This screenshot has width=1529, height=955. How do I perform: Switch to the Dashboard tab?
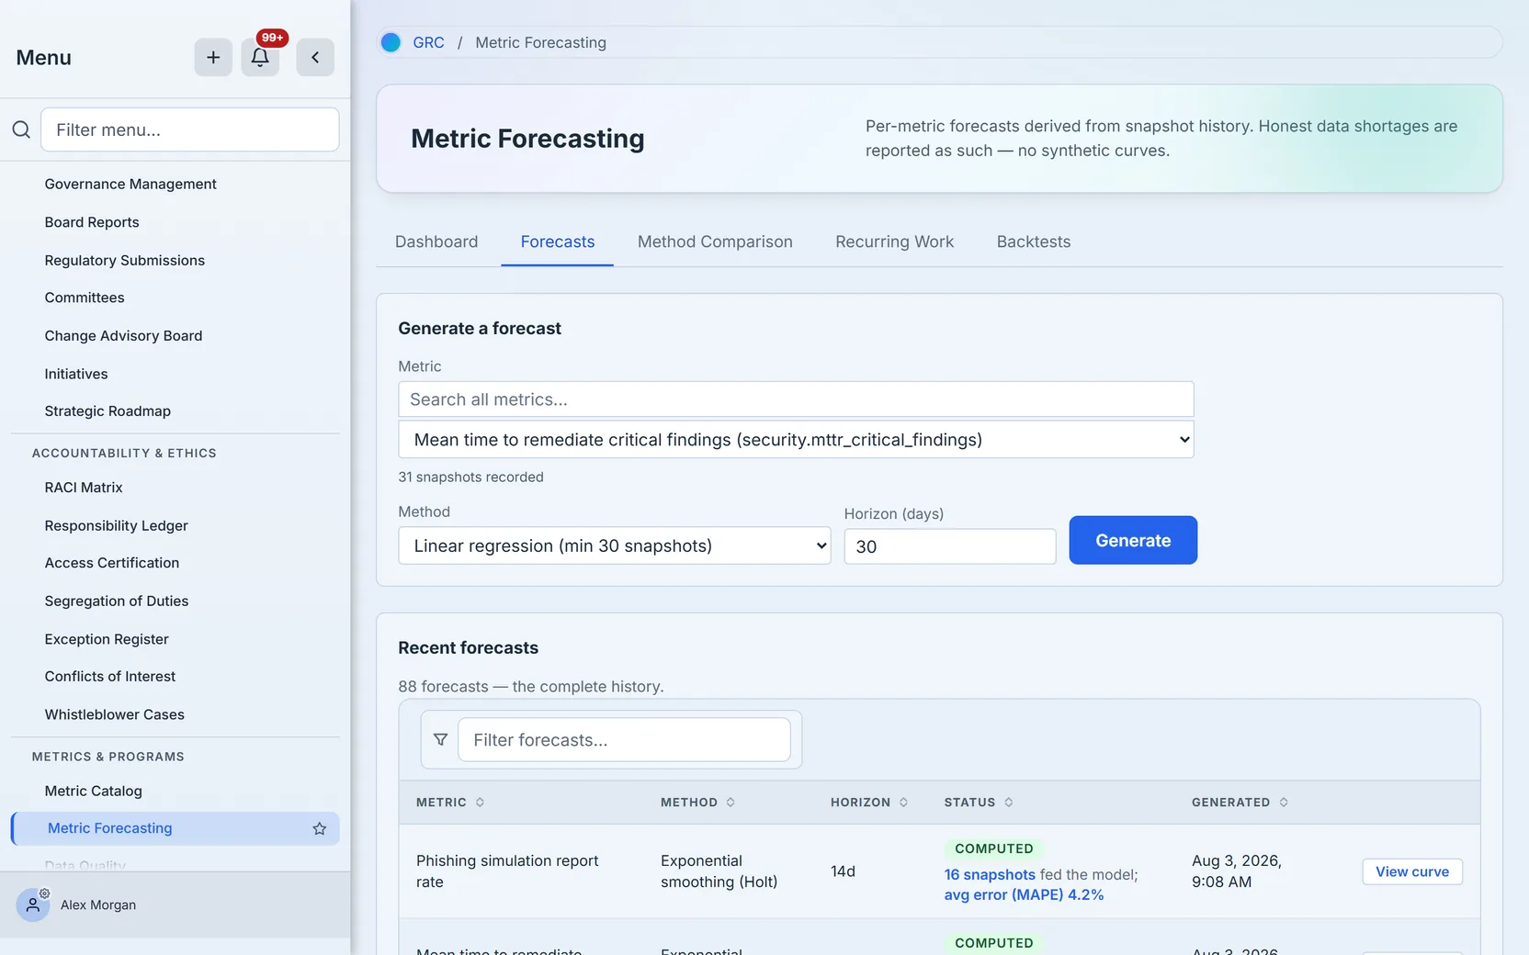(436, 242)
